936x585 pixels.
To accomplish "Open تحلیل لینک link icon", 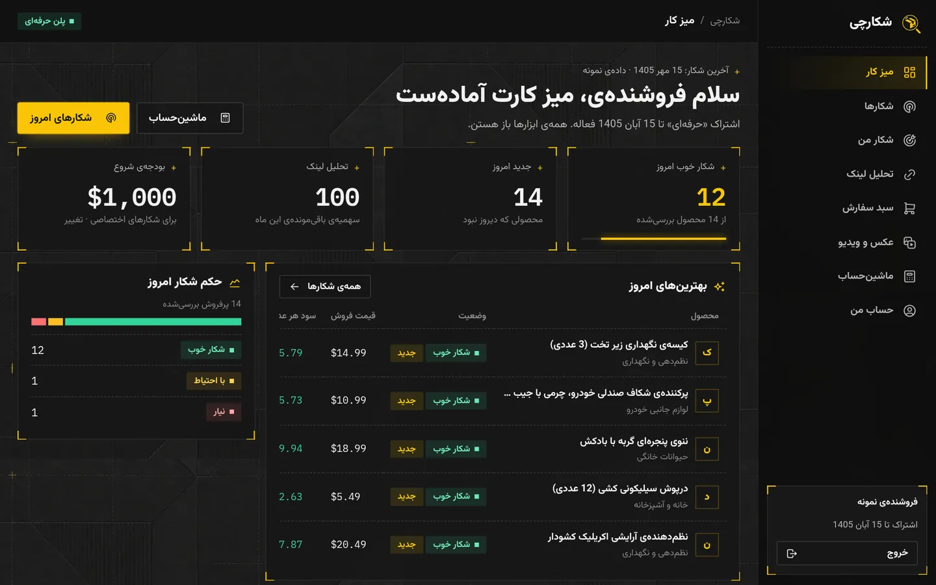I will click(x=909, y=174).
